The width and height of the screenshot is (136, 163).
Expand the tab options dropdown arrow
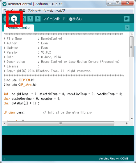tap(127, 27)
